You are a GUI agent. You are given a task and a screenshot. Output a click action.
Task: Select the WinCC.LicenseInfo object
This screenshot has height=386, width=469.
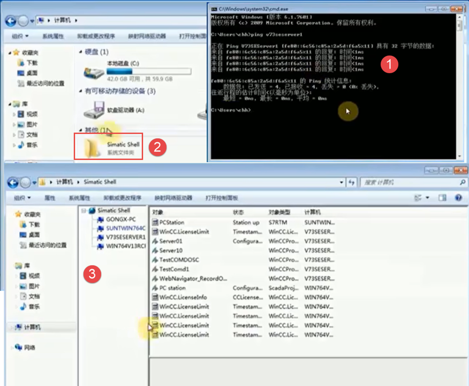[183, 297]
